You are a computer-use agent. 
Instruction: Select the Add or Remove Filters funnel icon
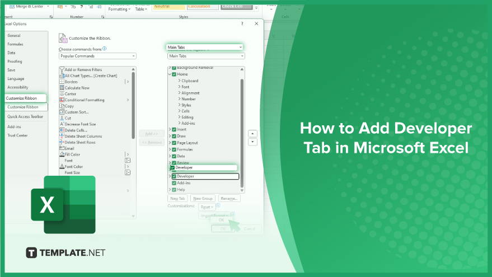pos(62,69)
